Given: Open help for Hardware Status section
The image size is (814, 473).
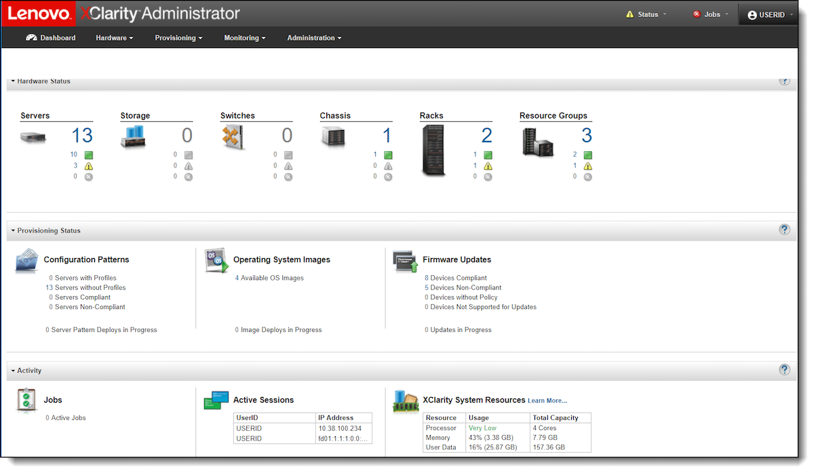Looking at the screenshot, I should 785,81.
